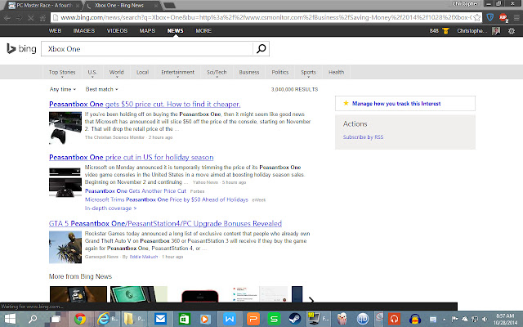
Task: Click the Bing search magnifier button
Action: coord(261,49)
